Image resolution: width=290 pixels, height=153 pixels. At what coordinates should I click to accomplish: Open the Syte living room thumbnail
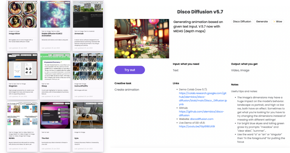pos(88,115)
